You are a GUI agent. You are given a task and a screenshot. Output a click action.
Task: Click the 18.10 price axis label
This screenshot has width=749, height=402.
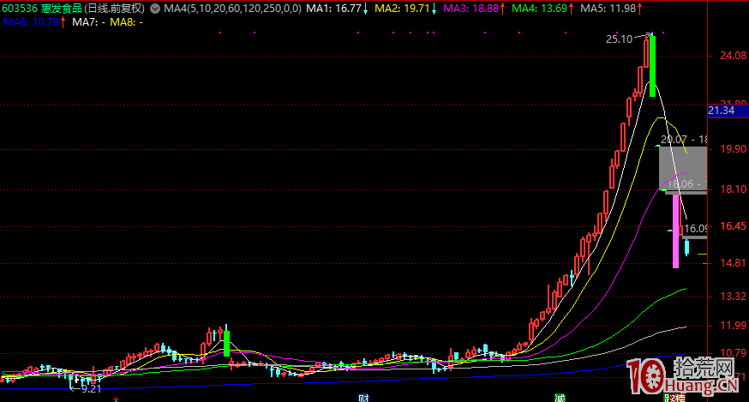click(734, 189)
